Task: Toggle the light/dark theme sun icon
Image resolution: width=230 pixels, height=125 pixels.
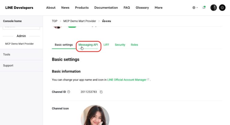Action: (x=222, y=8)
